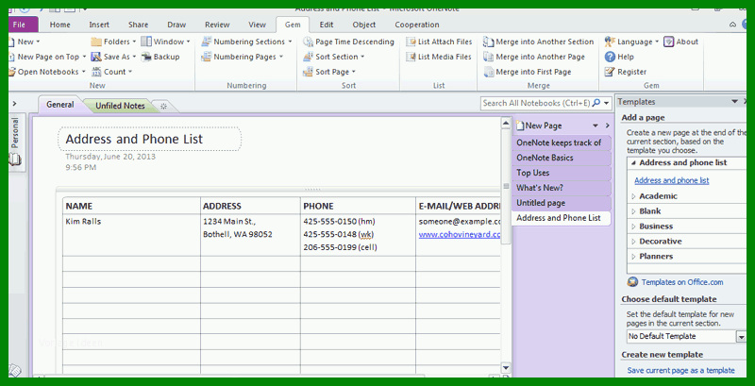Click the Numbering Pages icon
The image size is (755, 386).
(206, 57)
